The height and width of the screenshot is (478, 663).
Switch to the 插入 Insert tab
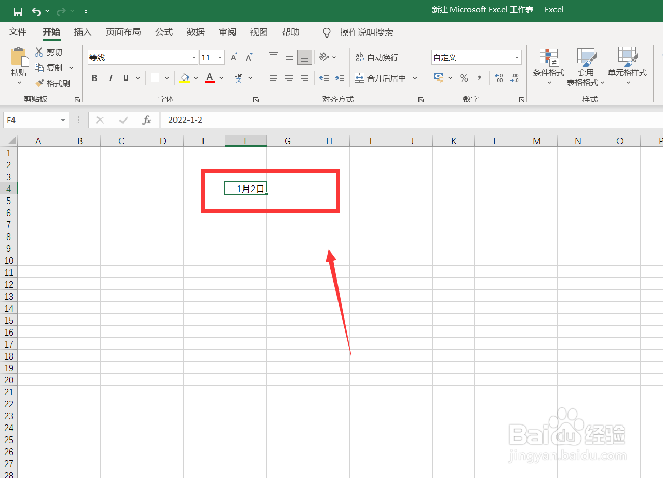(83, 32)
